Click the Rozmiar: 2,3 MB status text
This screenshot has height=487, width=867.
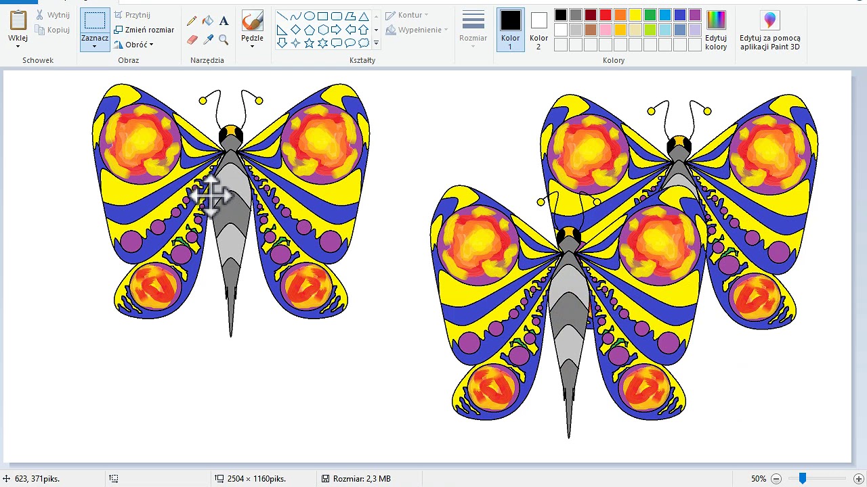pos(362,479)
